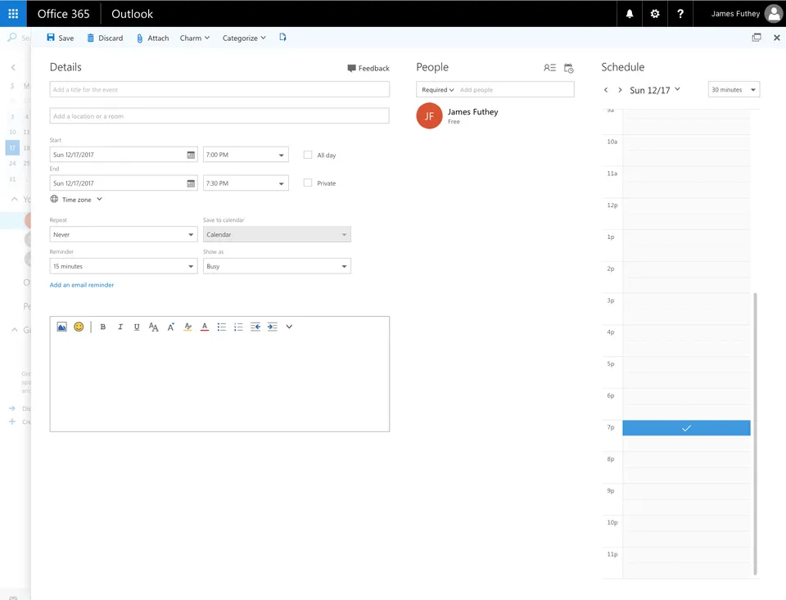Open the font color picker
The height and width of the screenshot is (600, 786).
205,327
